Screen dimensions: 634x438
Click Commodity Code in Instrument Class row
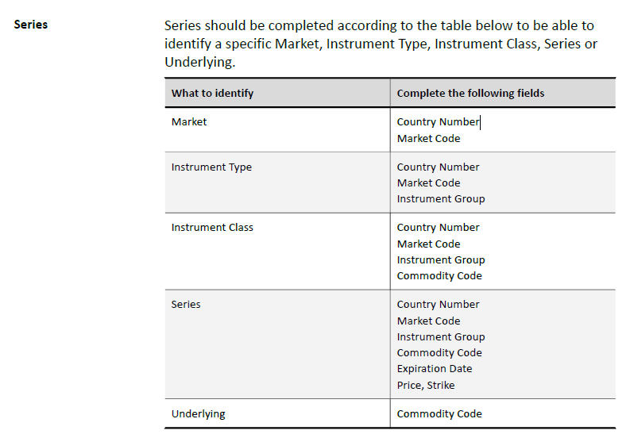click(439, 275)
